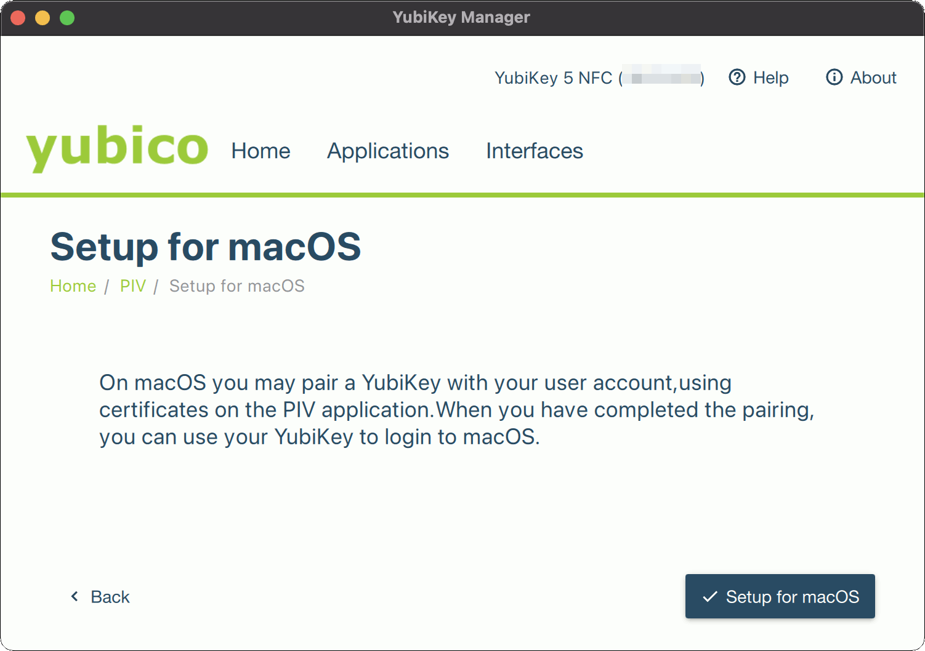Click the YubiKey 5 NFC device label

[x=553, y=78]
